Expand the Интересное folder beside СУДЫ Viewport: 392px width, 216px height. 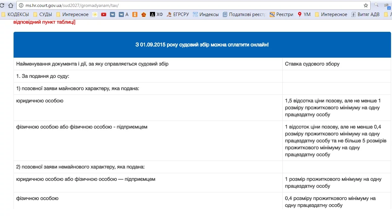72,14
